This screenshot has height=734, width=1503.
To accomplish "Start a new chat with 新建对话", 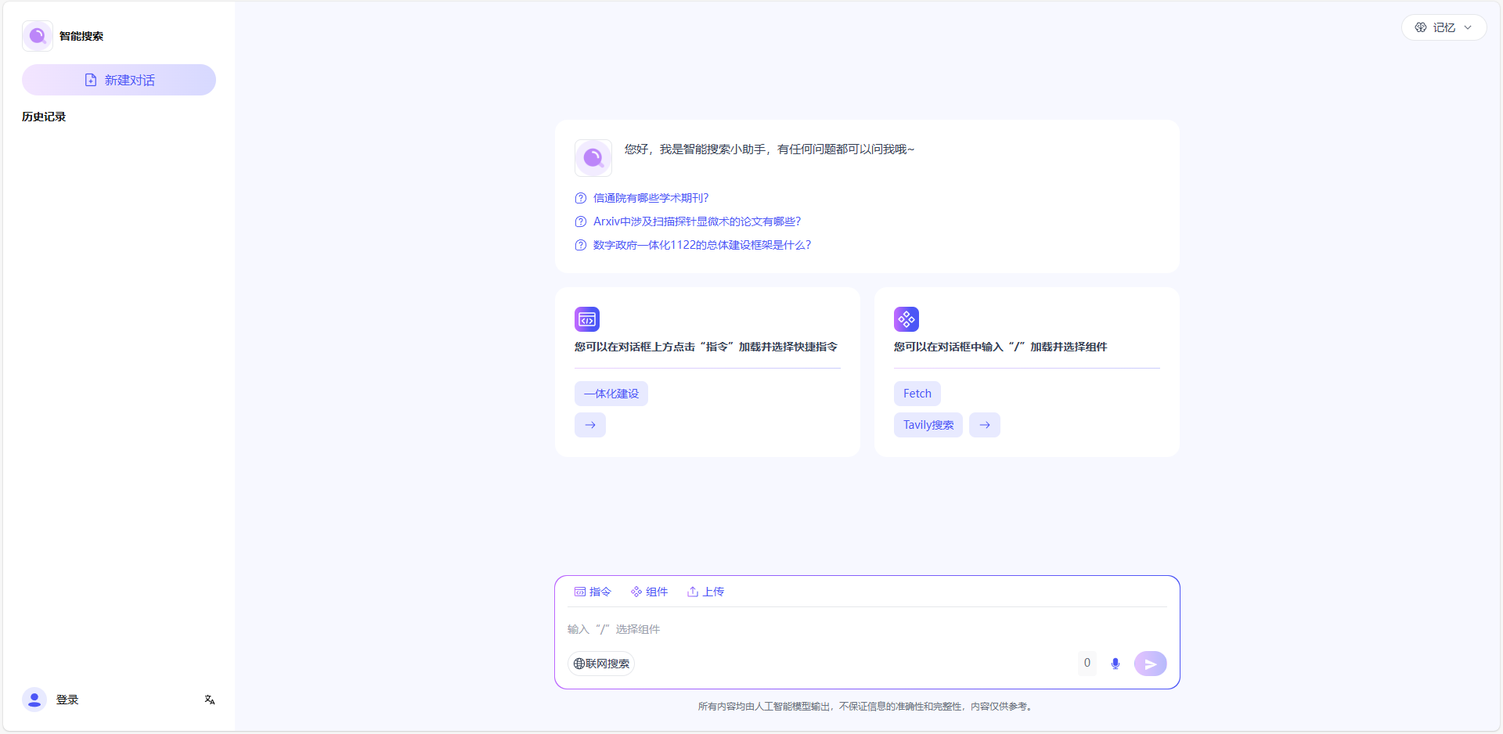I will click(119, 80).
